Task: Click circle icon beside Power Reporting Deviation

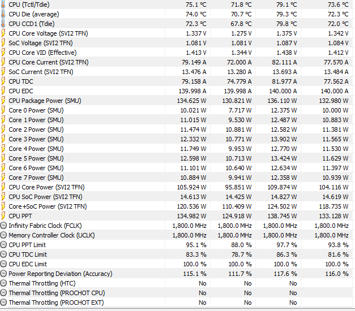Action: click(x=3, y=274)
